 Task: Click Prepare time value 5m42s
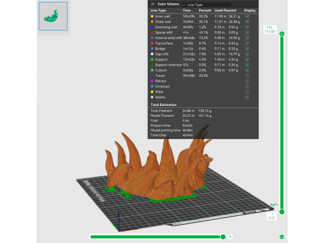188,126
